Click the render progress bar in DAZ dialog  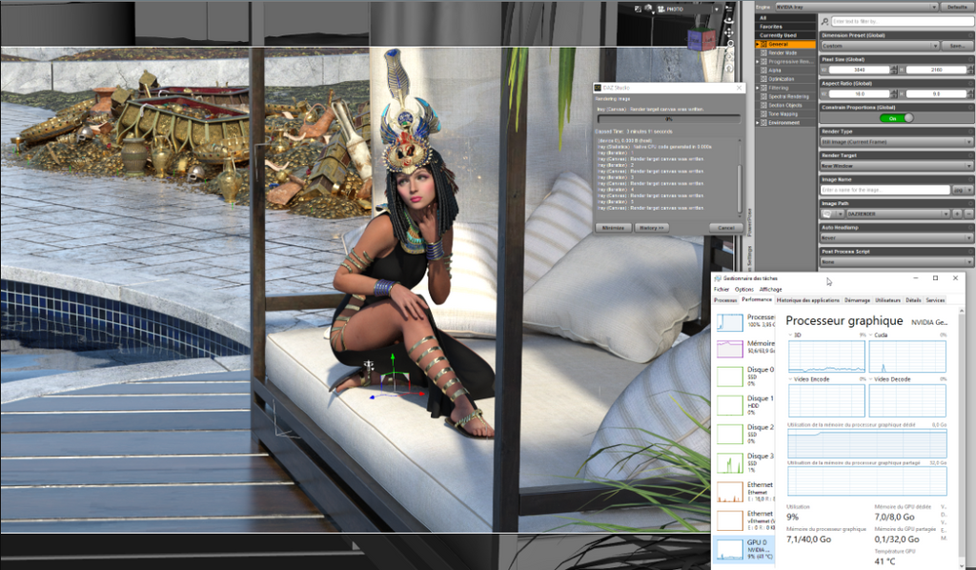[x=668, y=120]
